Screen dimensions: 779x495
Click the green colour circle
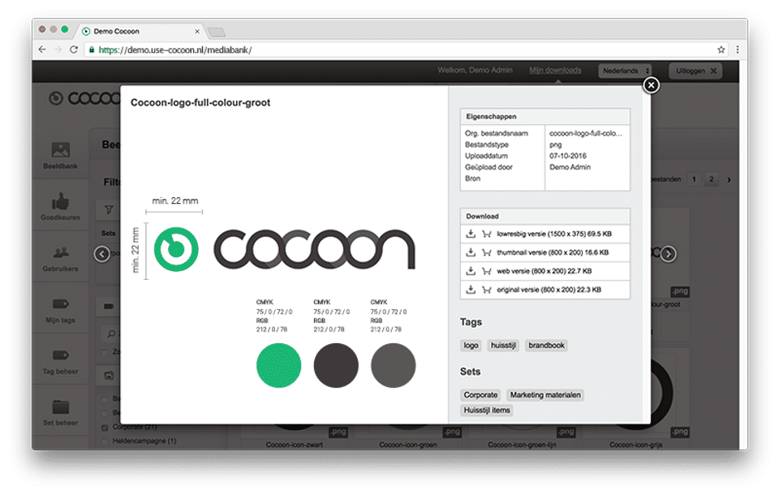tap(278, 365)
